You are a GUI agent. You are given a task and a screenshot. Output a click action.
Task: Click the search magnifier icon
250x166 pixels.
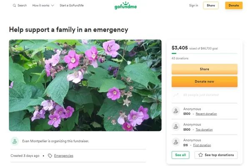pyautogui.click(x=14, y=5)
